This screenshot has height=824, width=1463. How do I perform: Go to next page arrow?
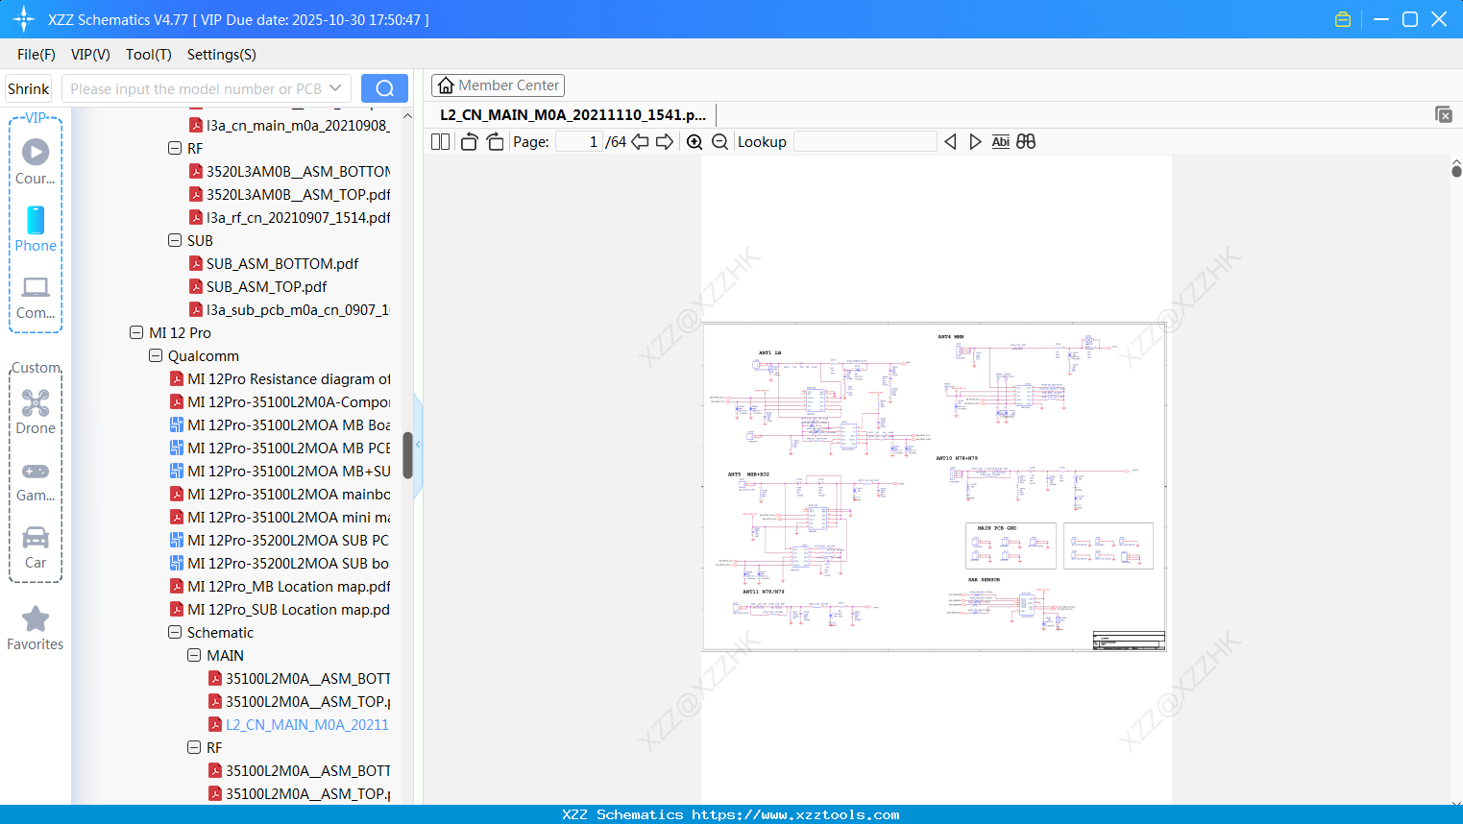click(664, 142)
